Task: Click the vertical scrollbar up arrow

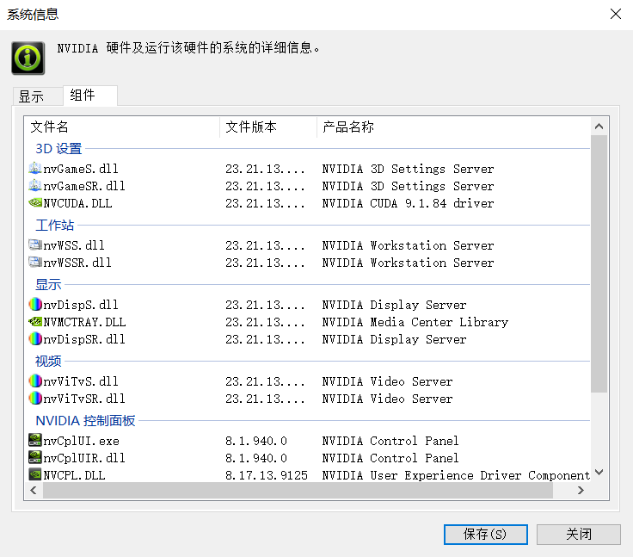Action: coord(599,127)
